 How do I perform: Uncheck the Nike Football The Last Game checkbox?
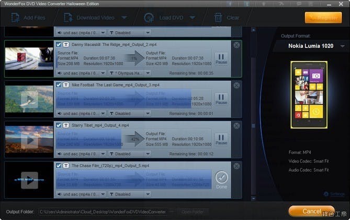[59, 85]
